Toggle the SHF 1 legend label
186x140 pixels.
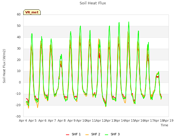76,134
